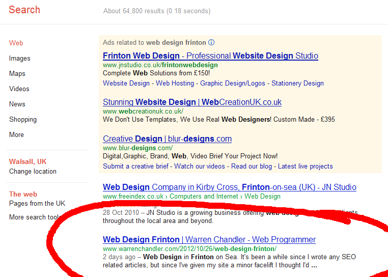Open Graphic Design/Logos sitelink
Screen dimensions: 388x277
233,84
